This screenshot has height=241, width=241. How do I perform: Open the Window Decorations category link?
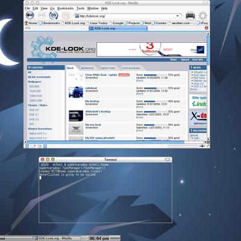[x=40, y=129]
